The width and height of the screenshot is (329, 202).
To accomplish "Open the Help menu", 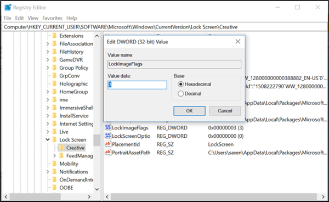I will point(71,18).
